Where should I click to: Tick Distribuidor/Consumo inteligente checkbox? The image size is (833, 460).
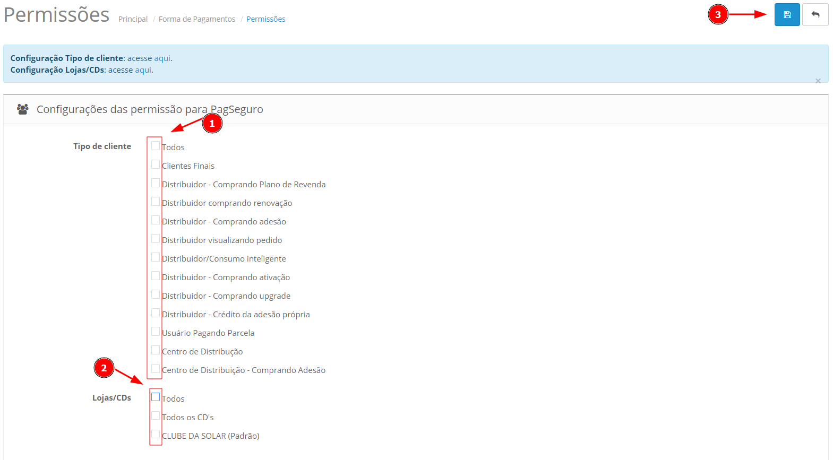tap(156, 257)
